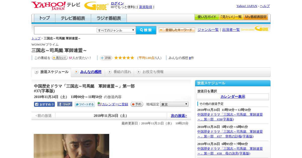Click the program scene thumbnail image
The image size is (302, 158).
71,146
